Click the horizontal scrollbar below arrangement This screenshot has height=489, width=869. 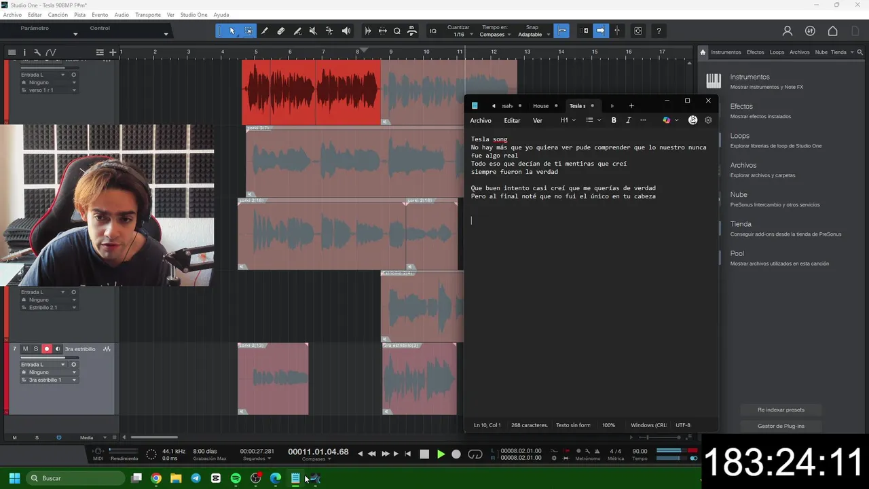click(155, 437)
